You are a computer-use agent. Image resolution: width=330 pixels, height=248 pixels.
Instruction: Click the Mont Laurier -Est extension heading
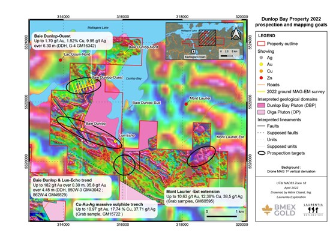coord(193,192)
